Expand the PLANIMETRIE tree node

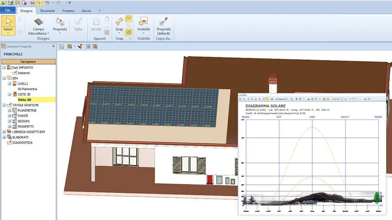[10, 110]
